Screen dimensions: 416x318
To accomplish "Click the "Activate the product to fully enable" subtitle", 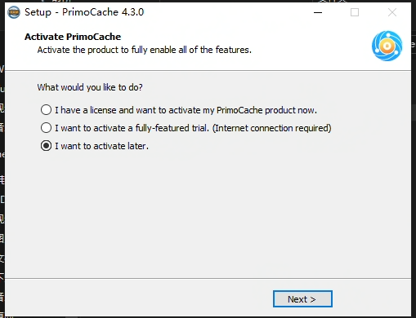I will point(145,50).
